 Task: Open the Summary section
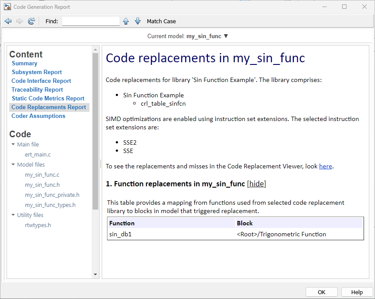click(x=25, y=63)
